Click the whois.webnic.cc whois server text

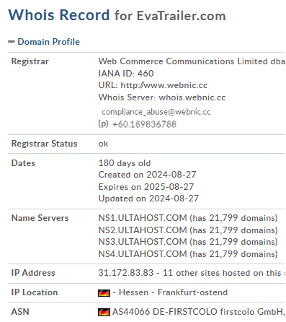(x=192, y=97)
